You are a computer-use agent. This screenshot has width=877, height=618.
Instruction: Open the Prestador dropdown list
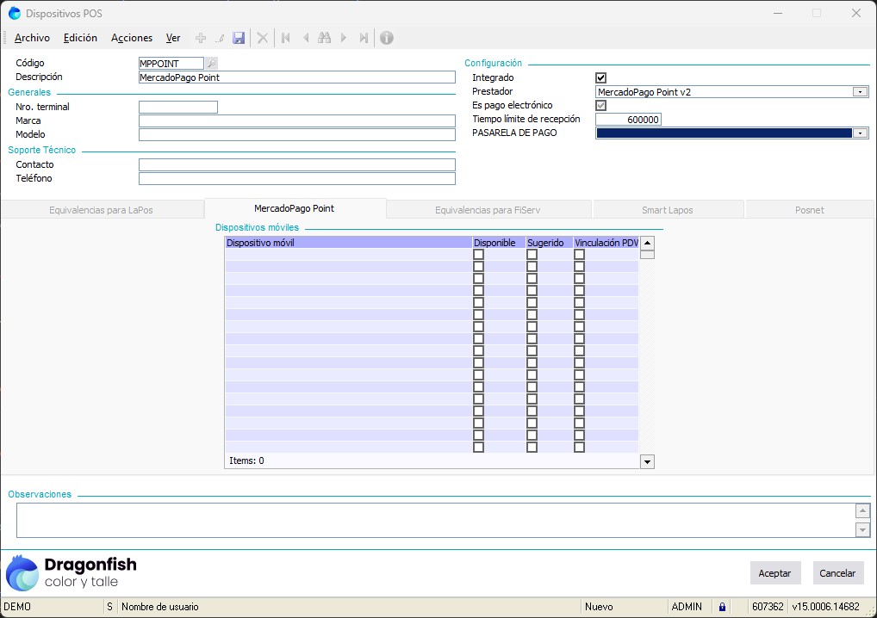(860, 92)
